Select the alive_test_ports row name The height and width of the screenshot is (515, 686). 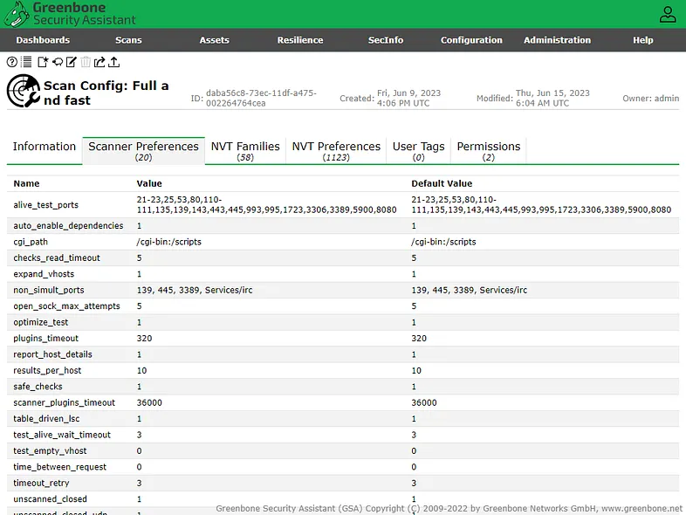(46, 205)
